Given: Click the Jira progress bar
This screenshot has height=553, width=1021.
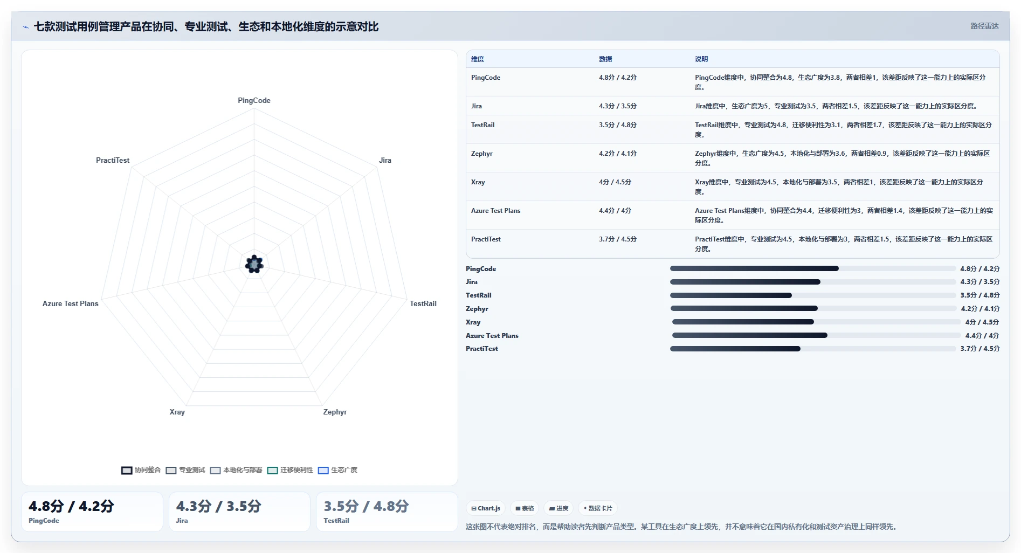Looking at the screenshot, I should 813,282.
